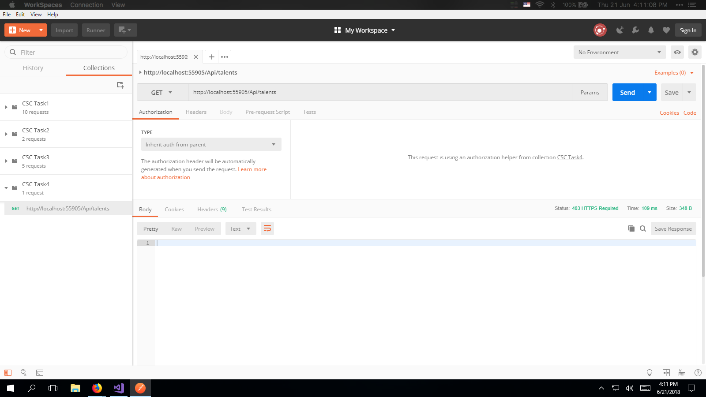The width and height of the screenshot is (706, 397).
Task: Toggle the environment quick look eye
Action: [677, 52]
